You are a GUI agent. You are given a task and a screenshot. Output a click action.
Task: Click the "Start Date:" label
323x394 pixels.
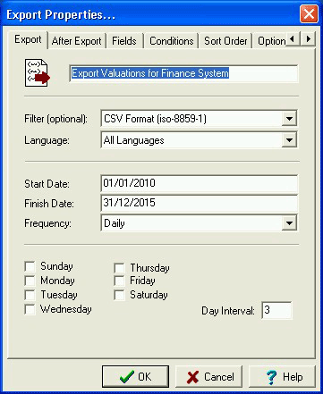47,184
